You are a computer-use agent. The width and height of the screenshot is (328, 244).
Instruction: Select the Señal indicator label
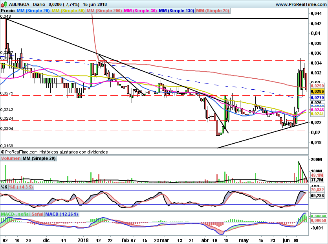[37, 214]
